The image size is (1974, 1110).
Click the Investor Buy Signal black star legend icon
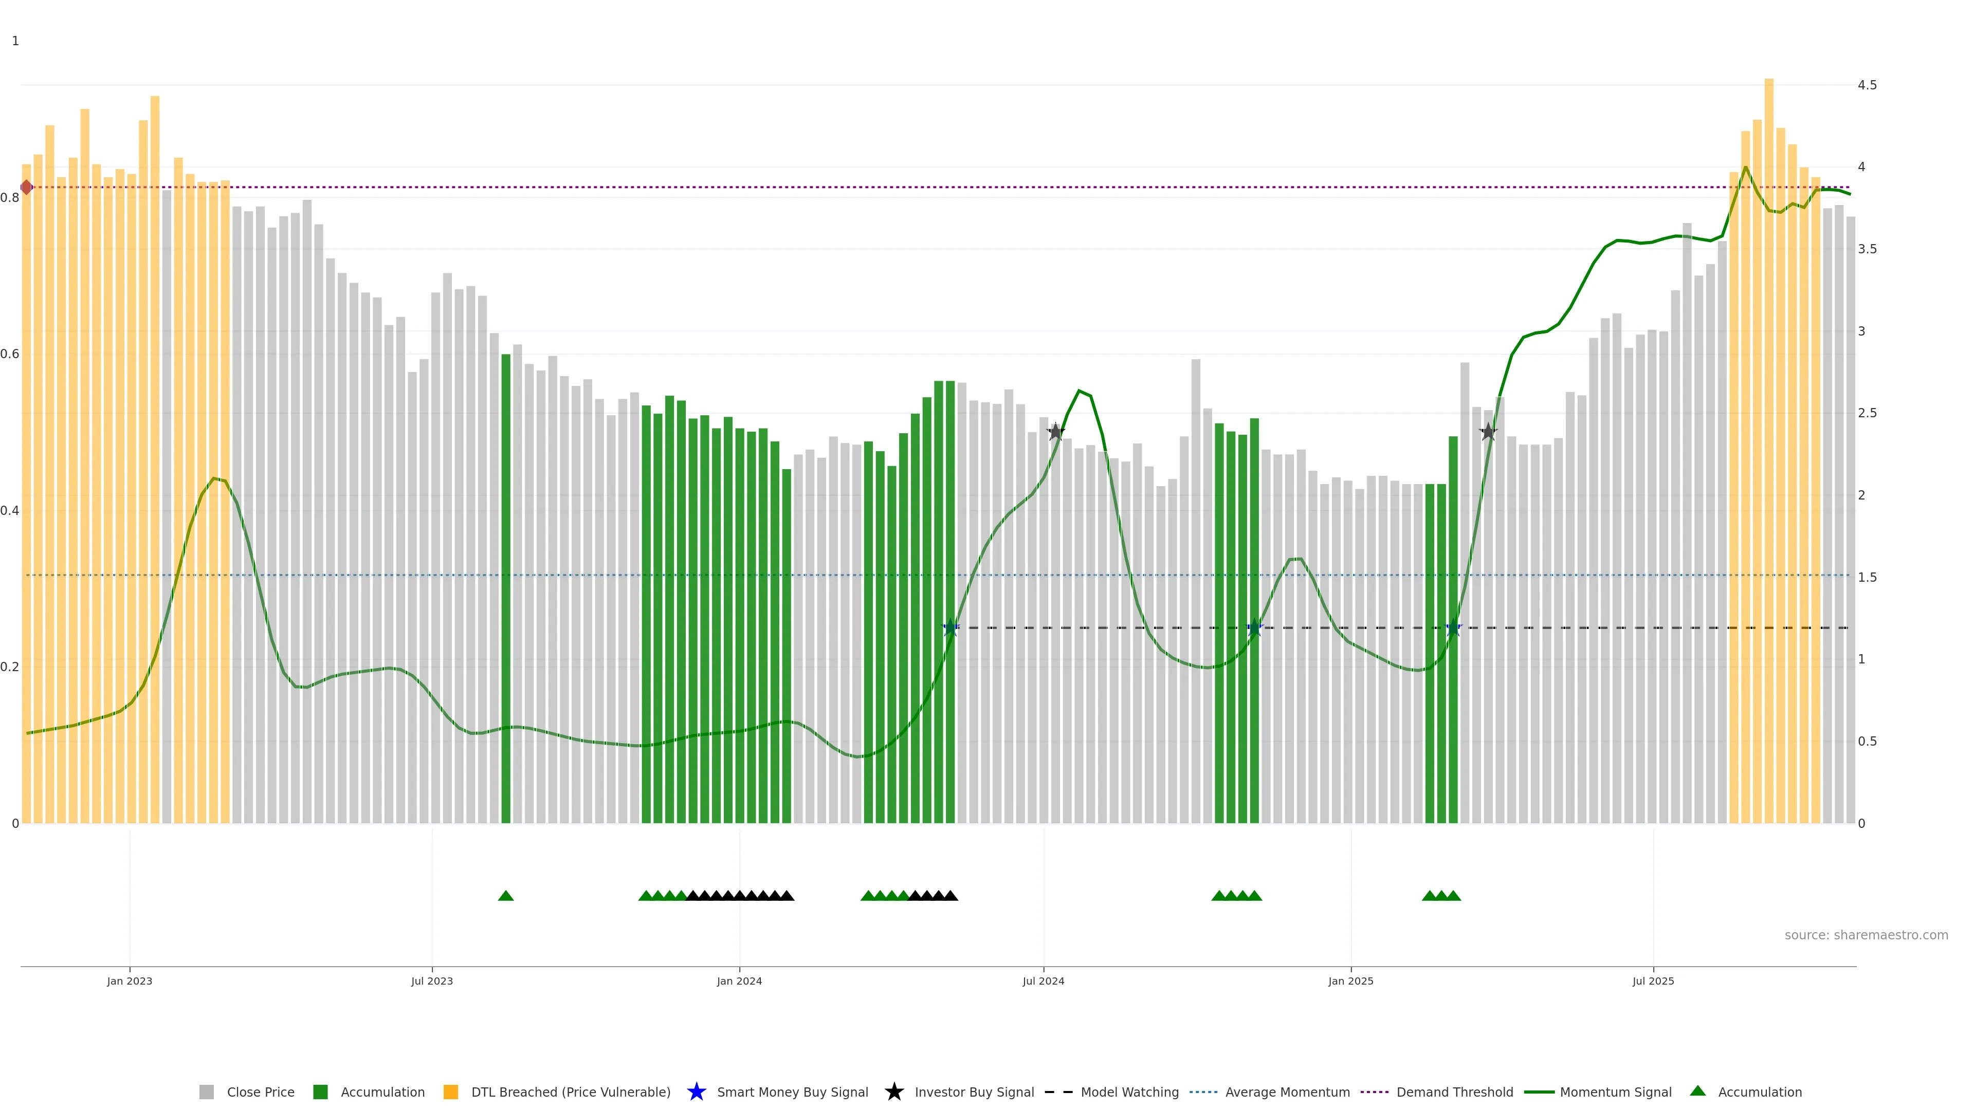click(893, 1091)
